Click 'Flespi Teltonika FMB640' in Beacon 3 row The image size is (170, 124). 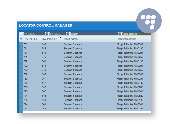pyautogui.click(x=130, y=104)
